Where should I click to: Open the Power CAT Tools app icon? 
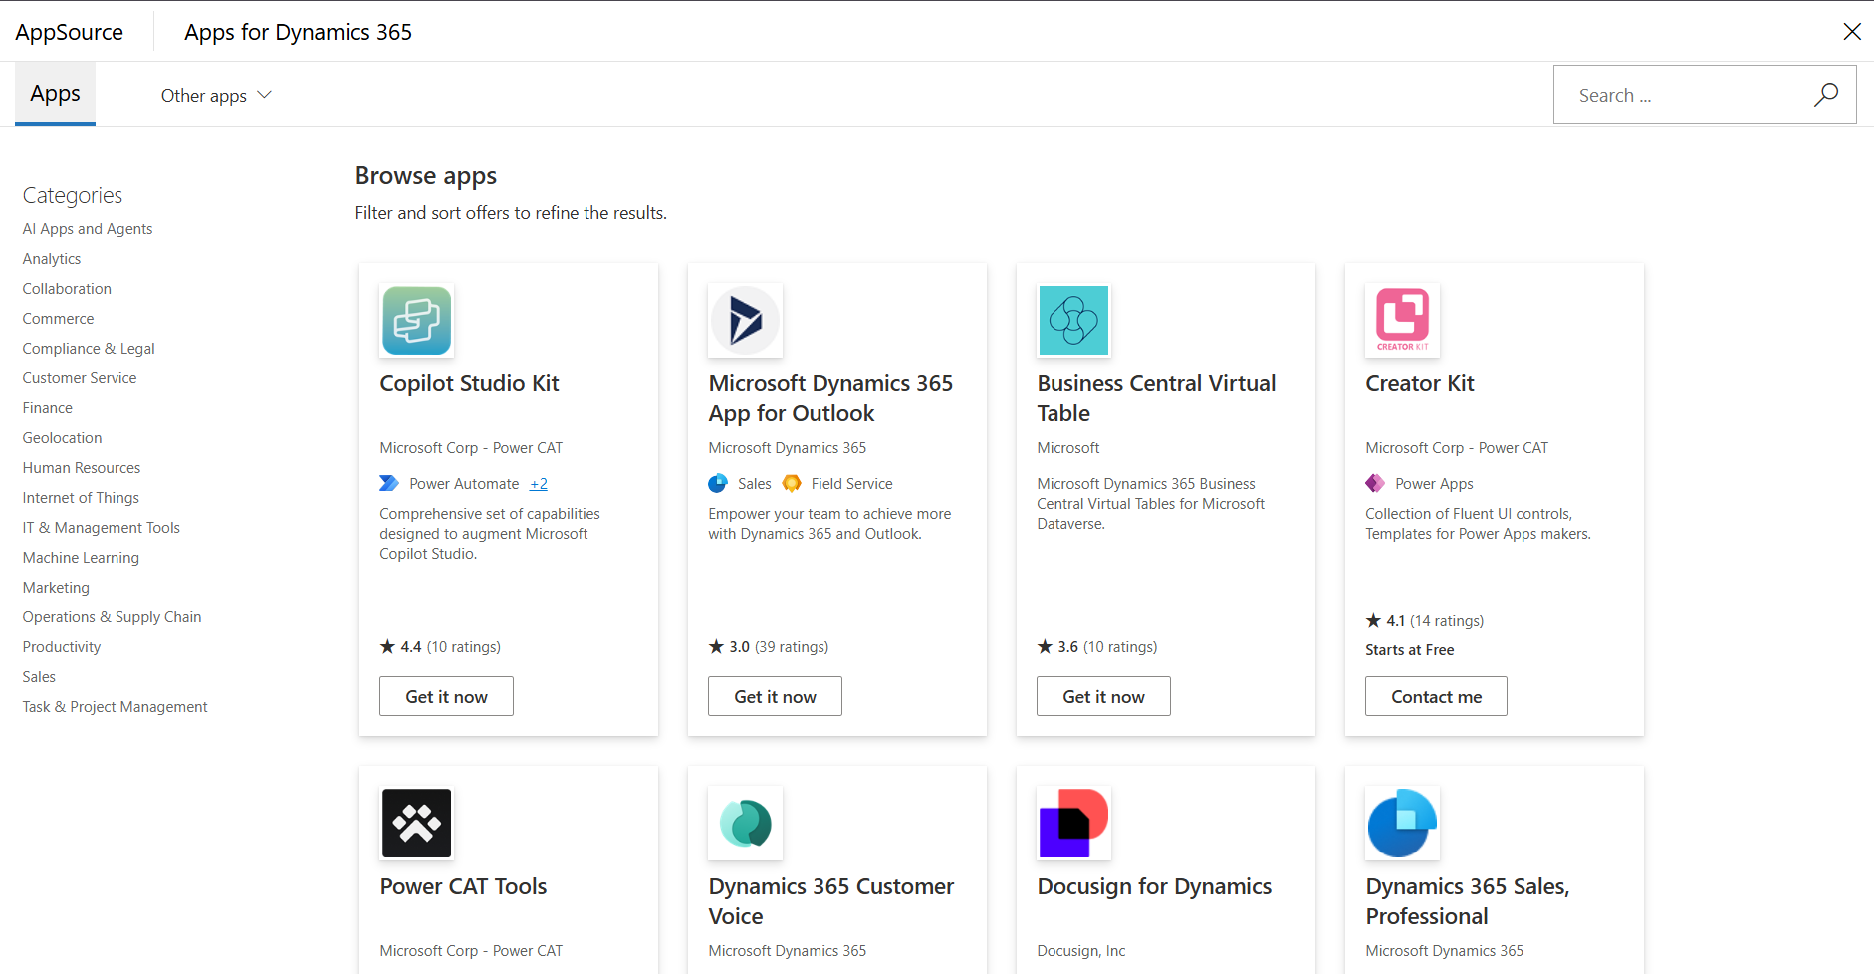point(417,824)
